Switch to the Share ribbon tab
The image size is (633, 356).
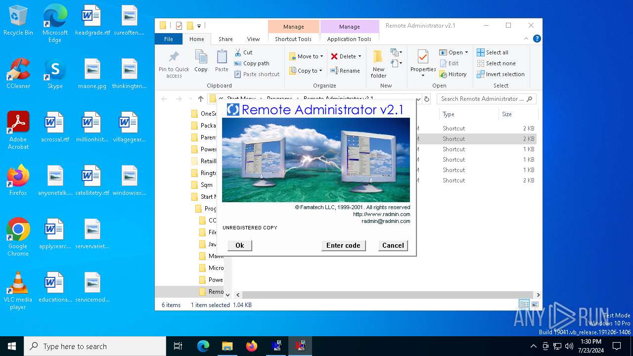coord(226,39)
